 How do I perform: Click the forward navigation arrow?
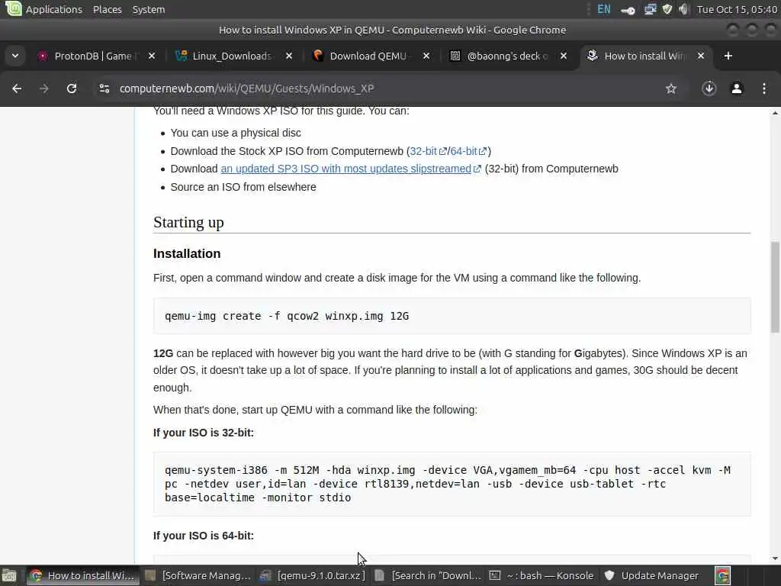[x=43, y=89]
